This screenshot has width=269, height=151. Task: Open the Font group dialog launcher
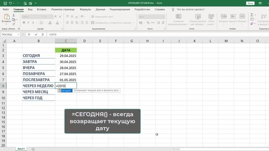click(x=62, y=29)
